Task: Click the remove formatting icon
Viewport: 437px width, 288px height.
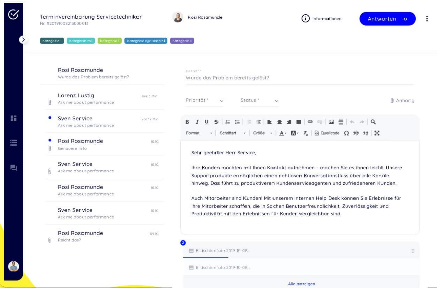Action: 306,133
